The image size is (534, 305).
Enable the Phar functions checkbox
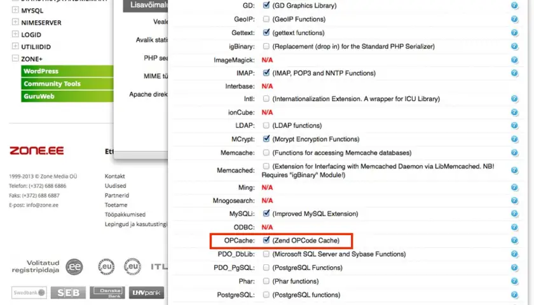[266, 281]
